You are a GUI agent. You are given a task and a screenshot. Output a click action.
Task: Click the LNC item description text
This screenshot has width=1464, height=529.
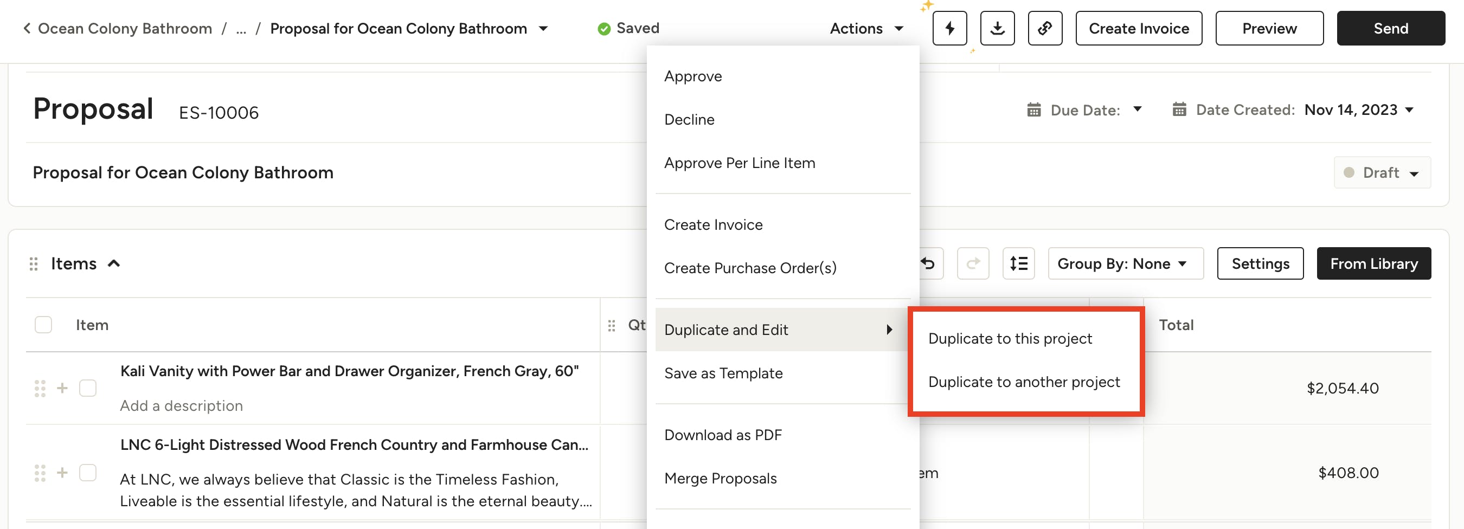(x=356, y=491)
